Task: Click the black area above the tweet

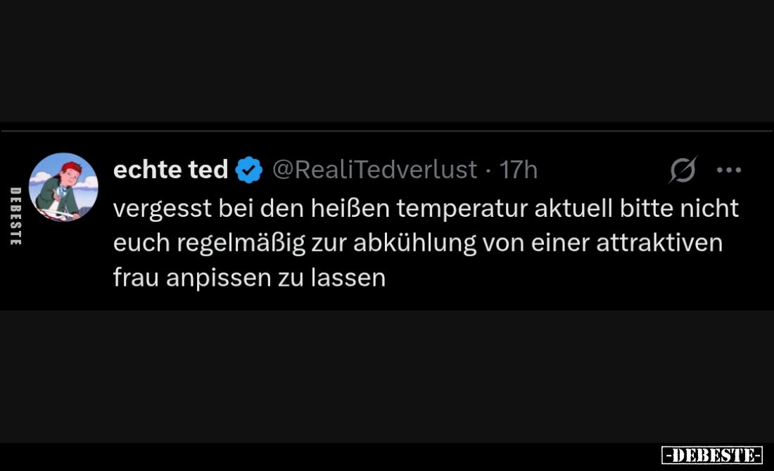Action: point(387,63)
